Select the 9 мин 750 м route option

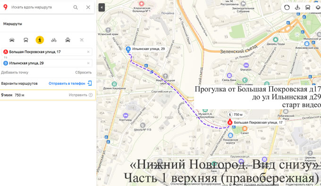tap(48, 95)
